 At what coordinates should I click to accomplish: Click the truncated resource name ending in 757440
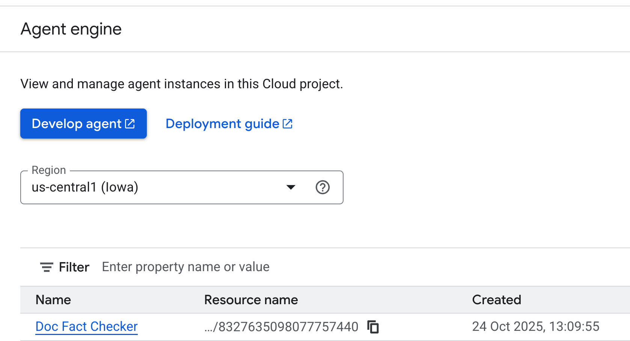tap(282, 327)
